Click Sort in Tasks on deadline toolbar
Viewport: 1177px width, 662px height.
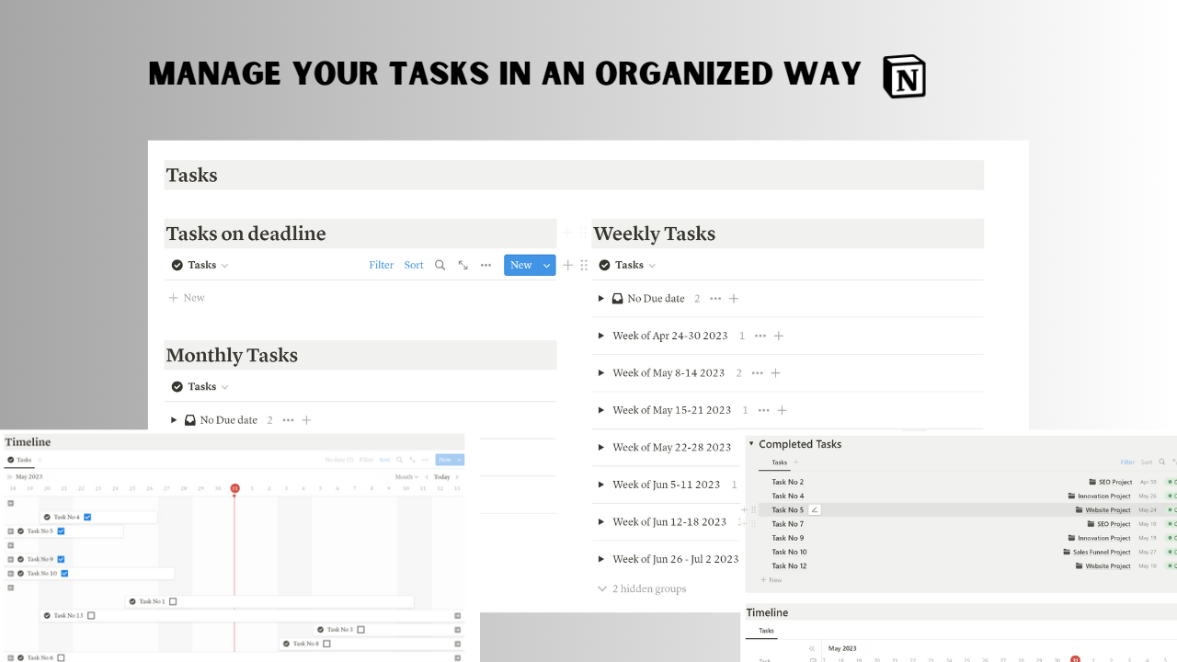point(414,265)
